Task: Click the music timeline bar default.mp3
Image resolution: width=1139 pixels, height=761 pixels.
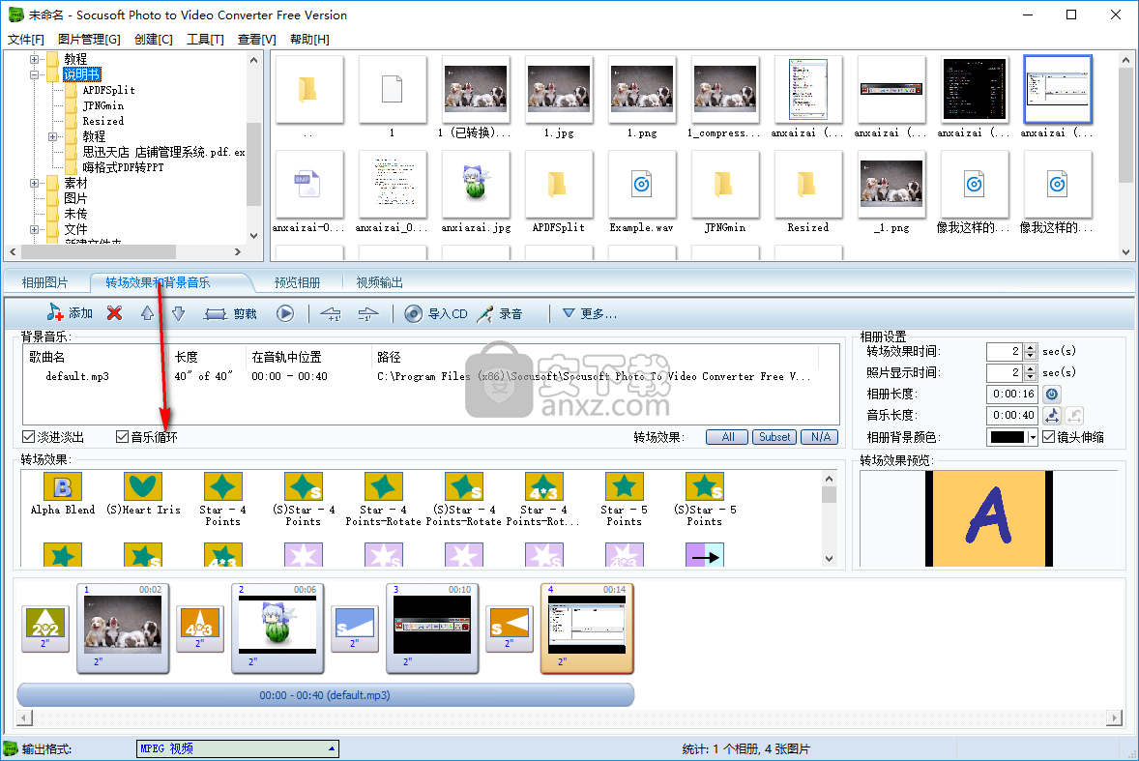Action: (x=326, y=695)
